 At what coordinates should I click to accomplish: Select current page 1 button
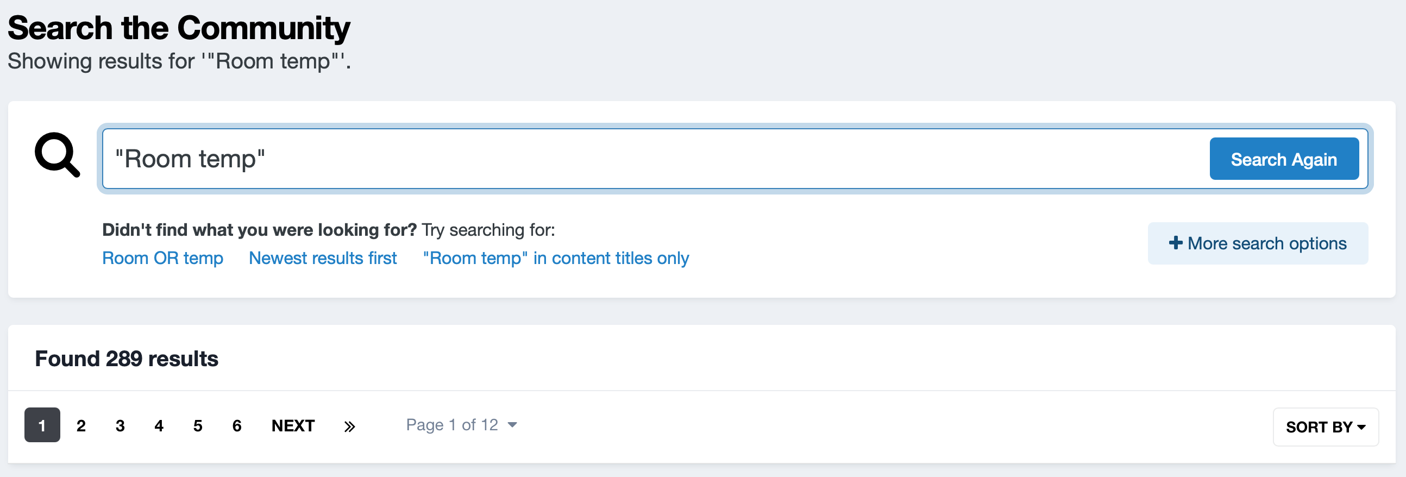pos(42,425)
